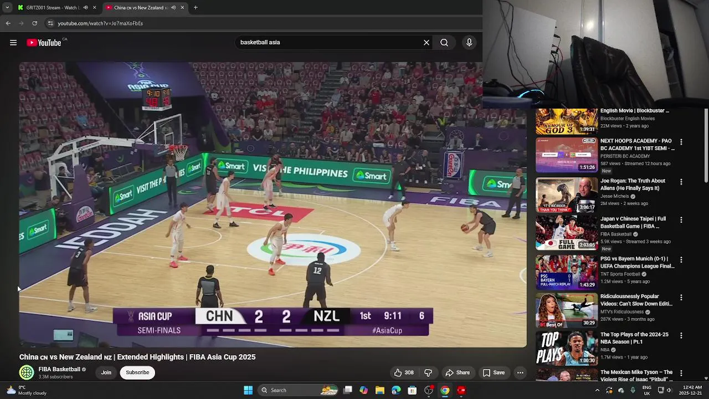Reload the page with the refresh icon
The image size is (709, 399).
(x=34, y=23)
